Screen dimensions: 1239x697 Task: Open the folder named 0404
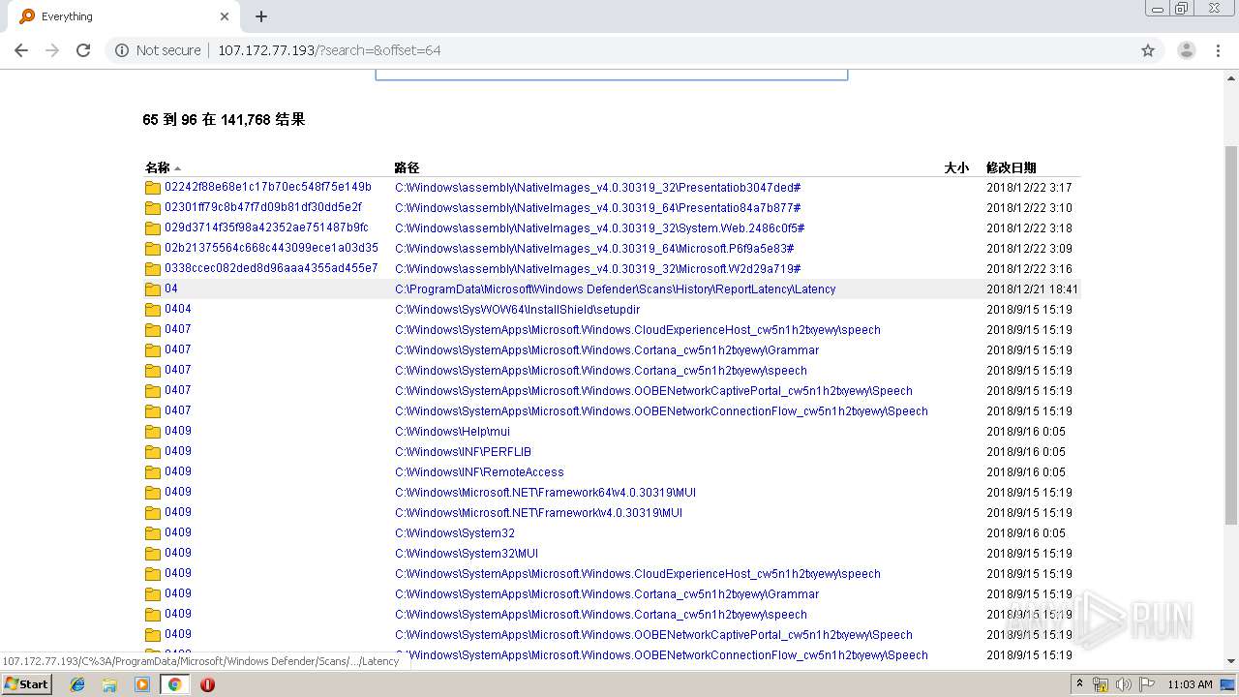[178, 309]
